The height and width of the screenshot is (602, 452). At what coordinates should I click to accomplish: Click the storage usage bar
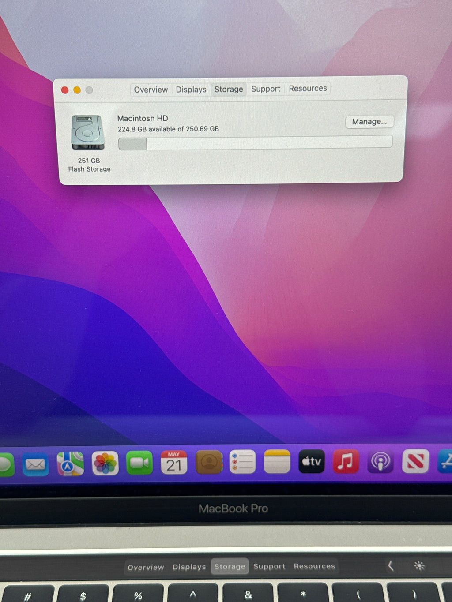255,143
